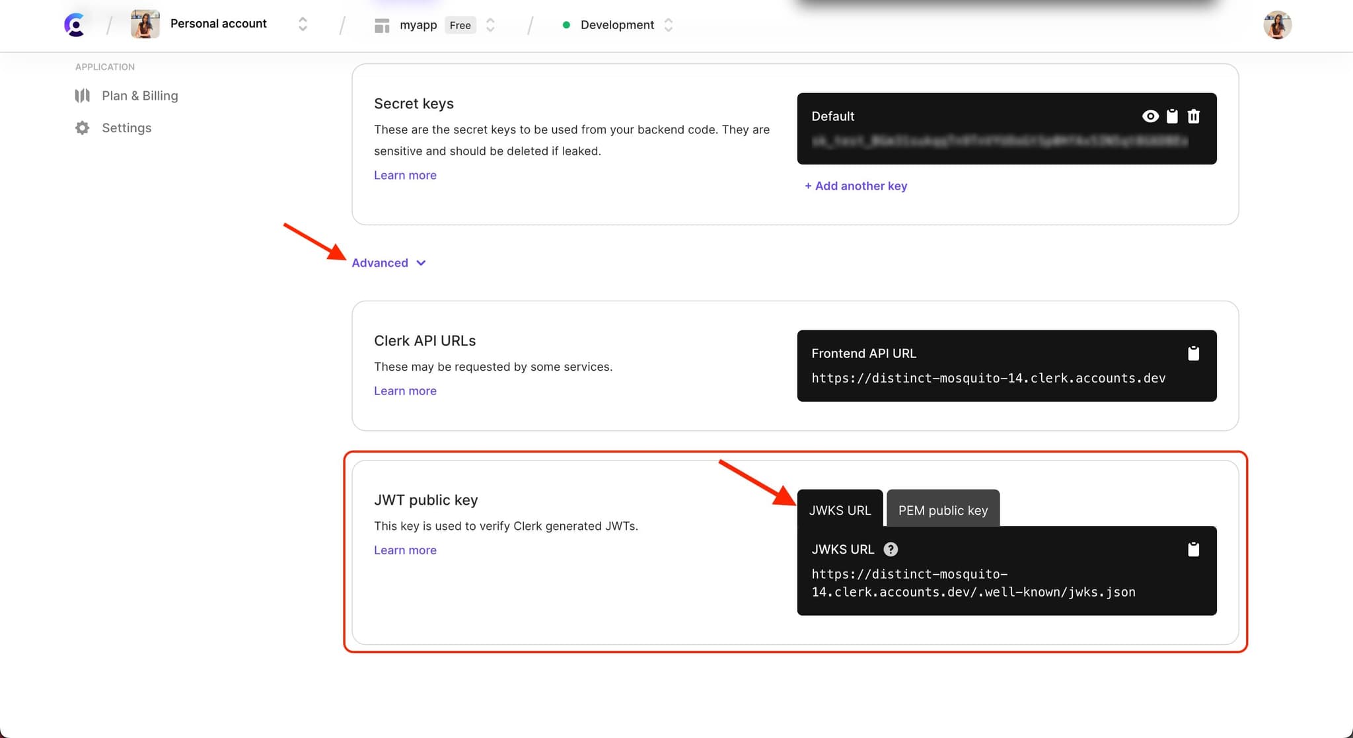Screen dimensions: 1353x738
Task: Click the copy icon for secret key
Action: (1172, 116)
